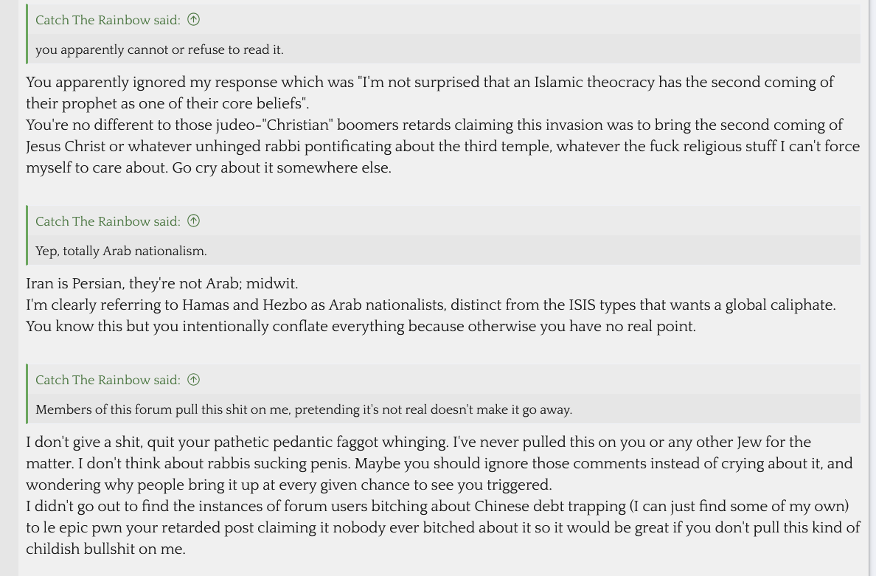Click the sentence 'Go cry about it somewhere else.'
This screenshot has width=876, height=576.
pyautogui.click(x=282, y=167)
